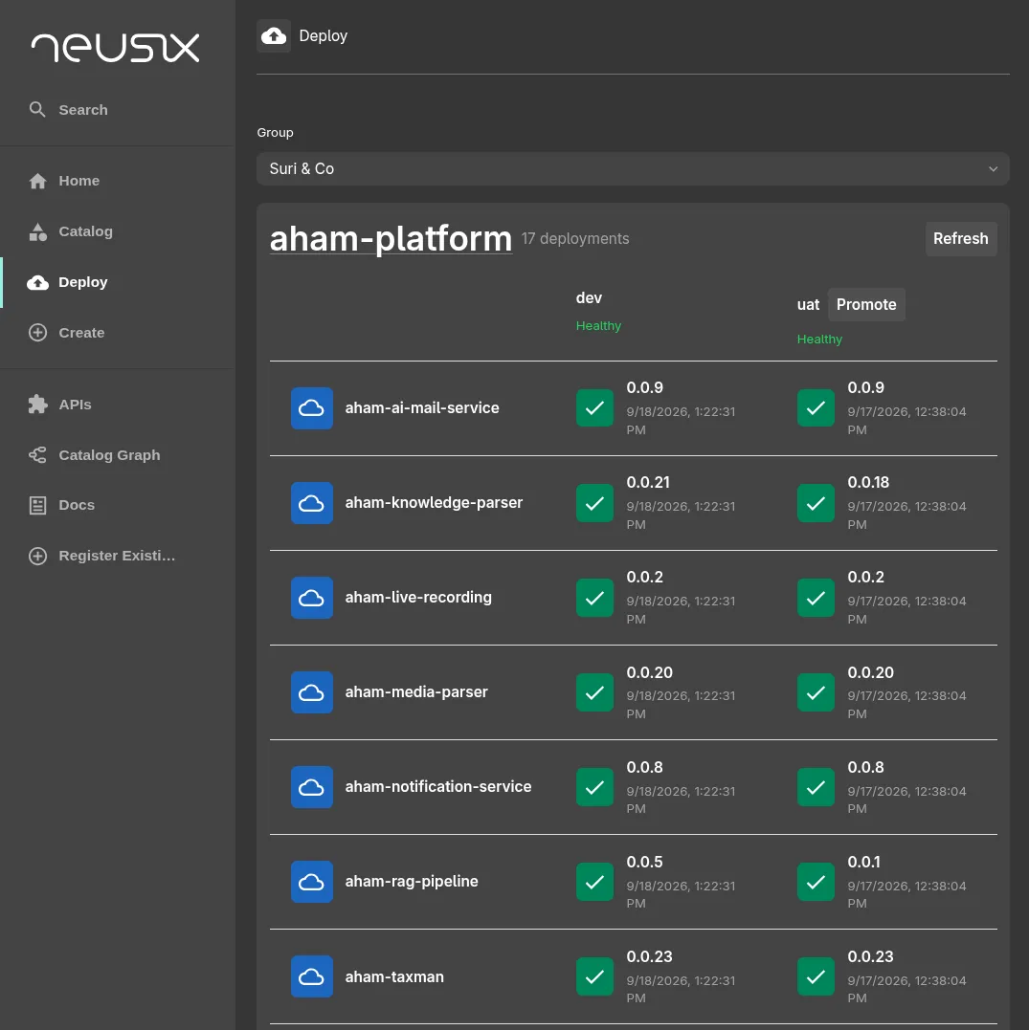Open Catalog from the sidebar
Screen dimensions: 1029x1030
click(117, 231)
